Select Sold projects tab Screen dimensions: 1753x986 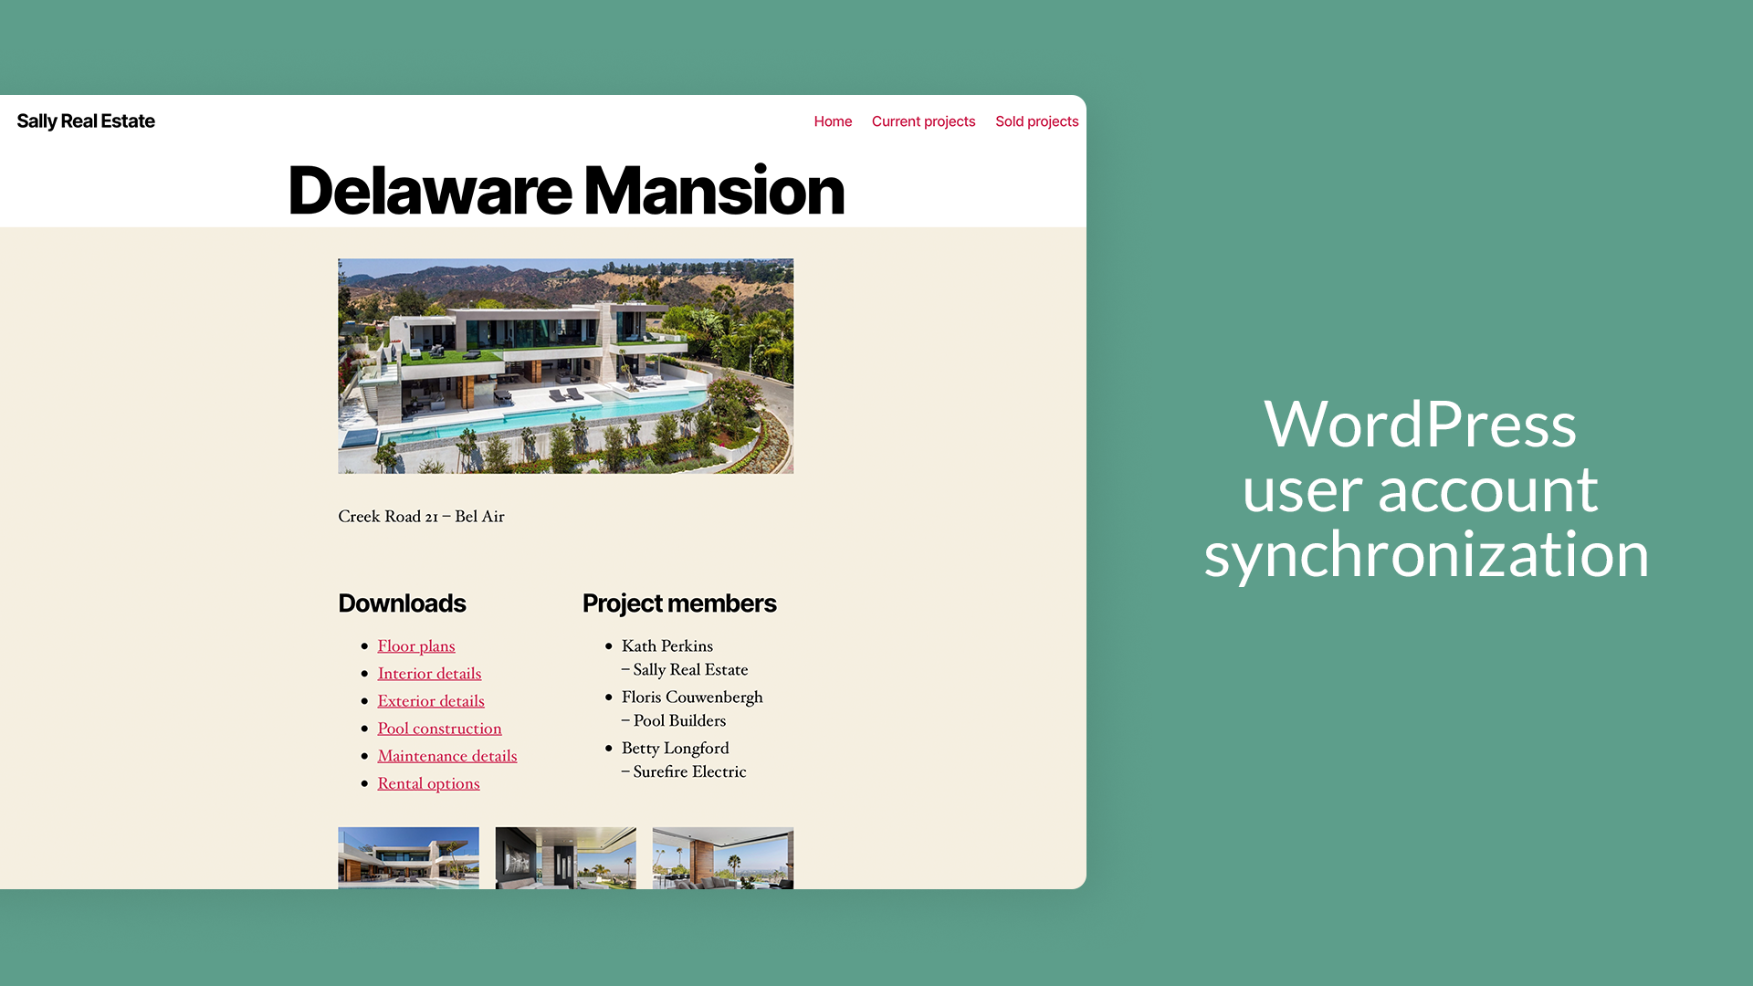[1036, 121]
